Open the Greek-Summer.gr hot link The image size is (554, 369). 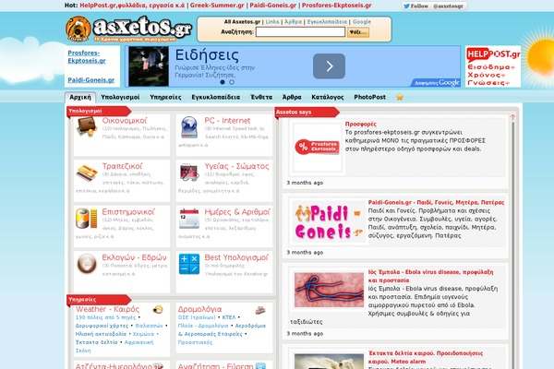(217, 6)
